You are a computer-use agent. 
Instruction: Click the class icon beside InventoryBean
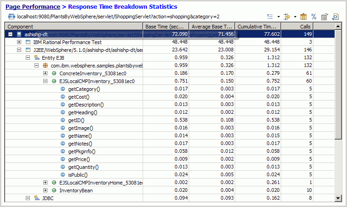point(54,190)
